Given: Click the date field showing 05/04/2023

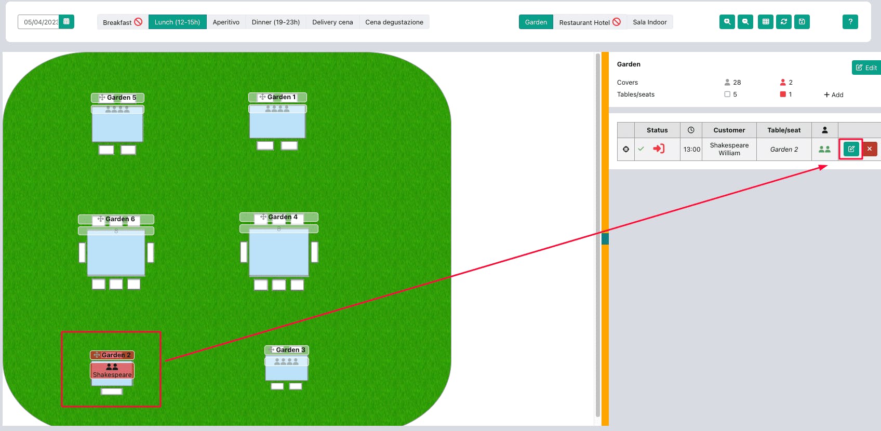Looking at the screenshot, I should click(x=38, y=22).
